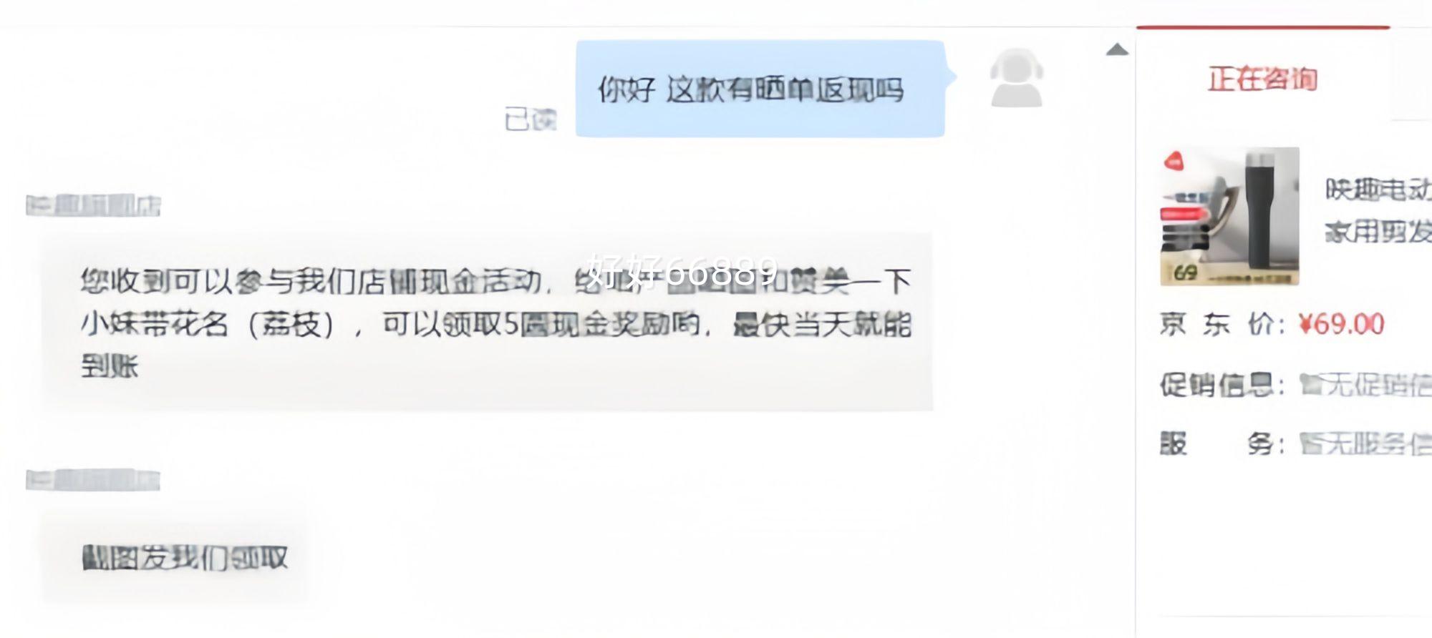Click the first blurred shop name label
The image size is (1432, 638).
click(x=93, y=206)
